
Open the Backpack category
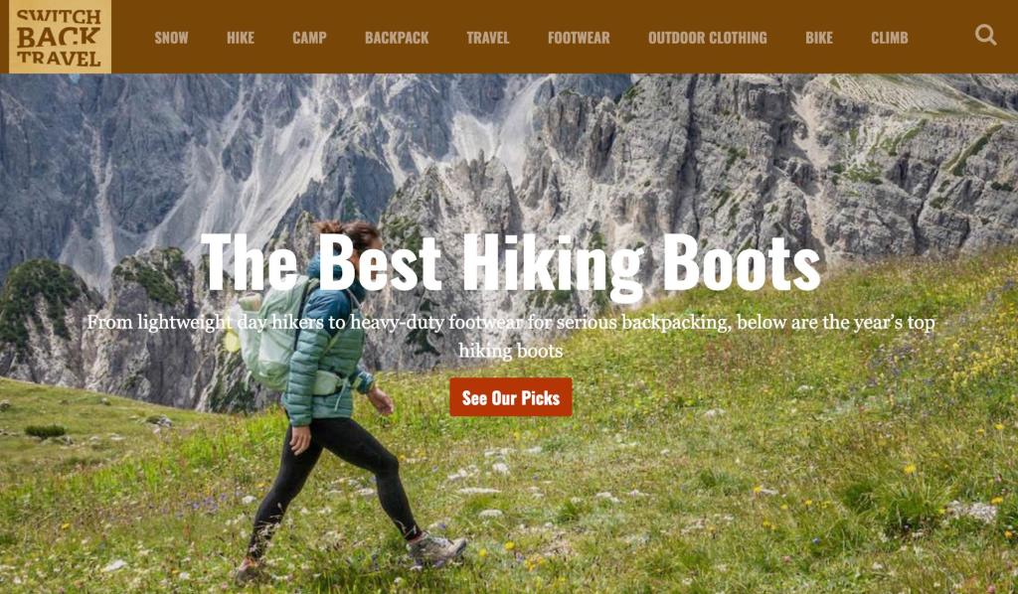[x=397, y=38]
